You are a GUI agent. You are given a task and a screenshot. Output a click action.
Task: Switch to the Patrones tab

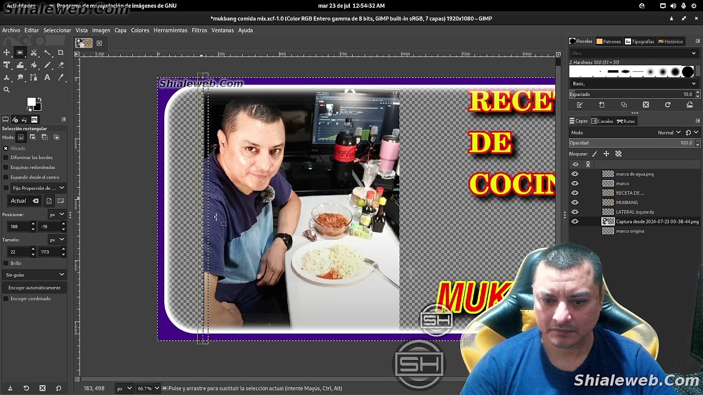(x=609, y=42)
